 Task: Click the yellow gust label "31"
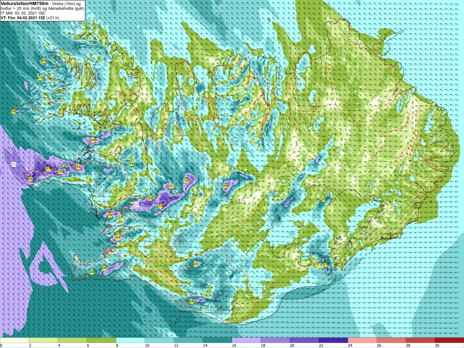pyautogui.click(x=170, y=186)
